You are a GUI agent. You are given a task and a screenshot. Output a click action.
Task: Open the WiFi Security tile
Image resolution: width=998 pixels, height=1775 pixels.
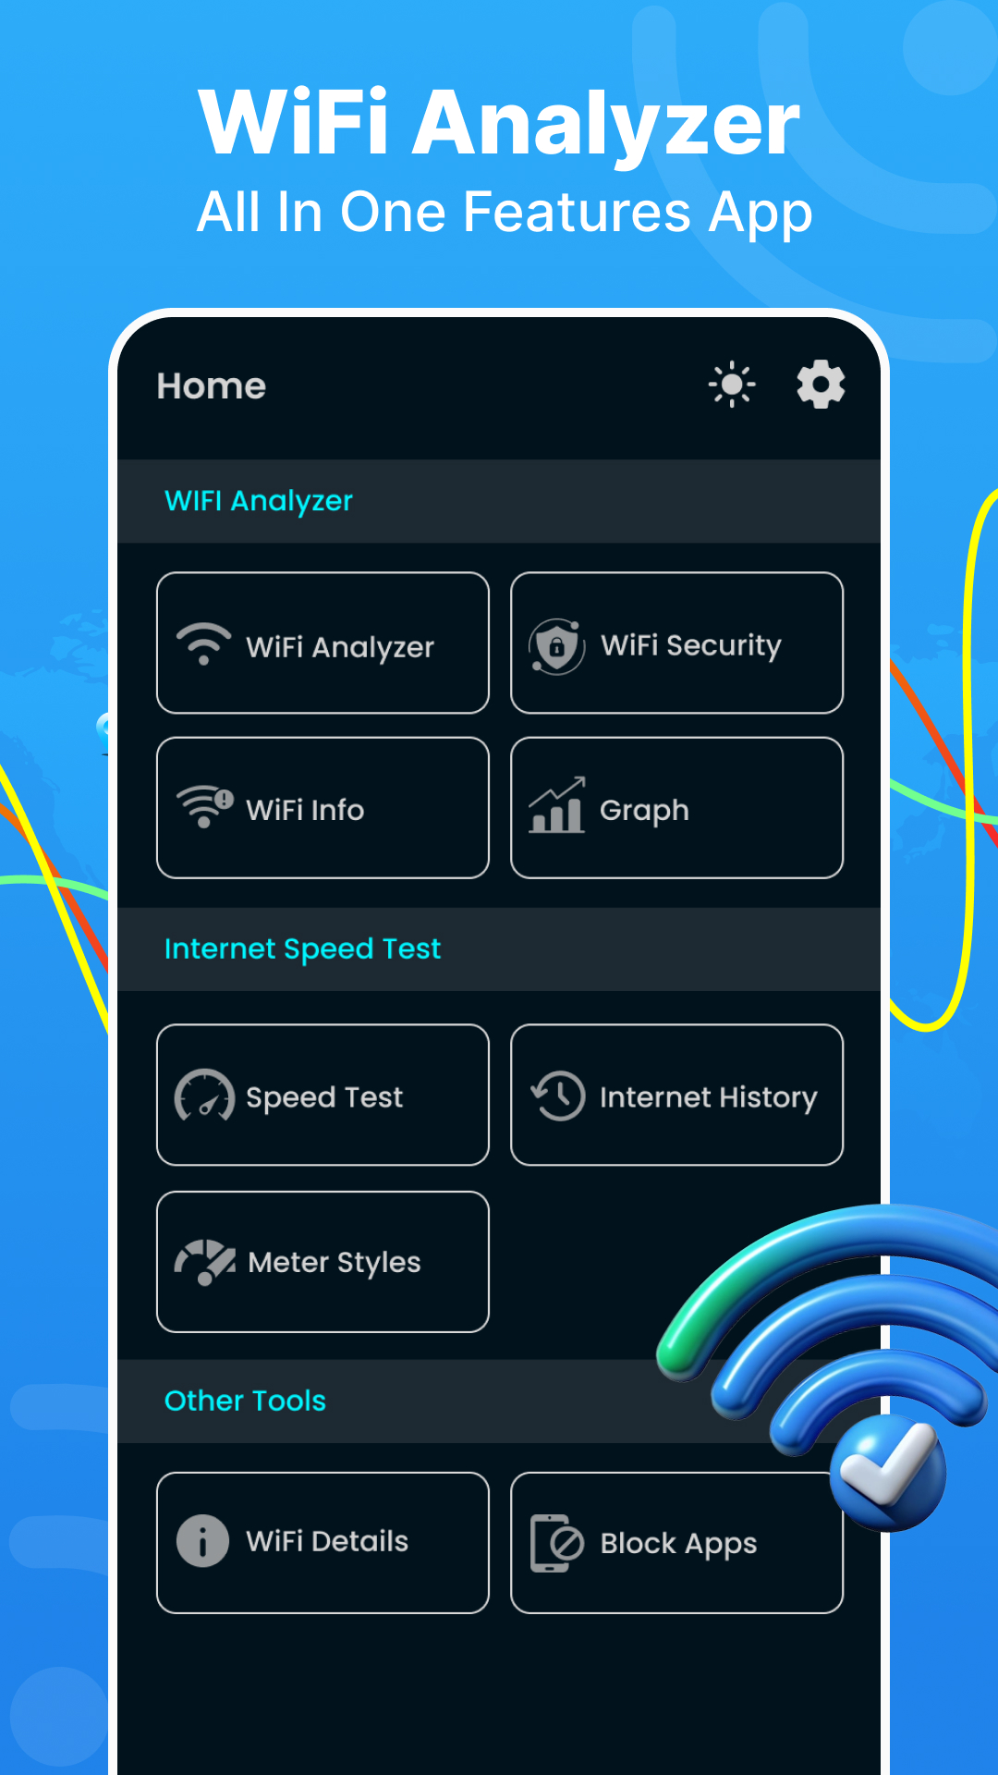(676, 643)
